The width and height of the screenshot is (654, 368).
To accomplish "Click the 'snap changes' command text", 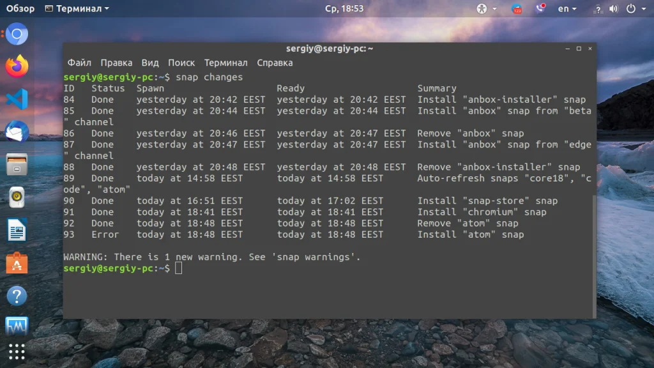I will 209,77.
